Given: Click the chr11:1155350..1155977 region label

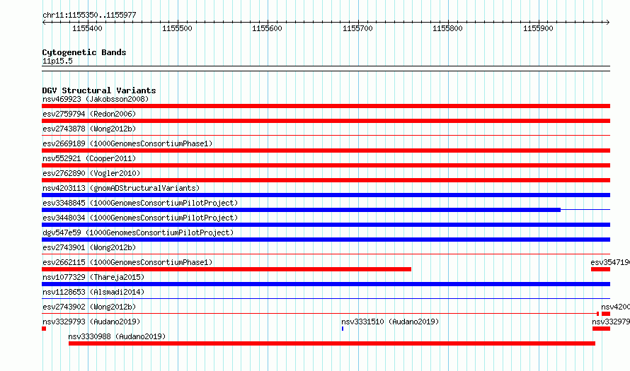Looking at the screenshot, I should [x=89, y=15].
